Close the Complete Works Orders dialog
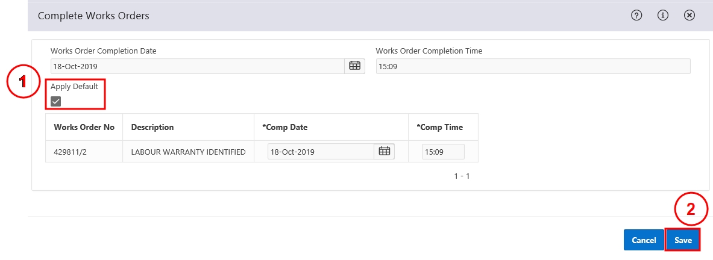 (689, 16)
